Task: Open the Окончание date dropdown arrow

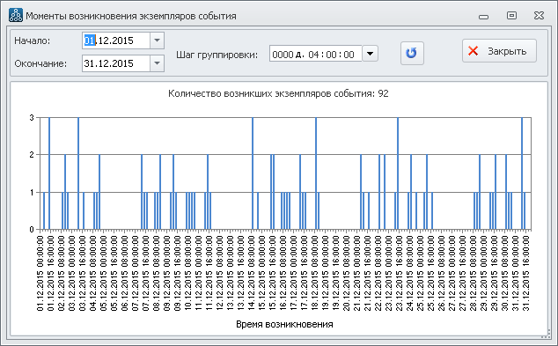Action: pyautogui.click(x=157, y=63)
